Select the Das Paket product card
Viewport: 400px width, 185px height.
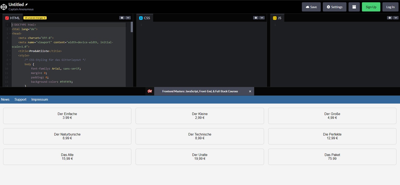click(x=332, y=157)
